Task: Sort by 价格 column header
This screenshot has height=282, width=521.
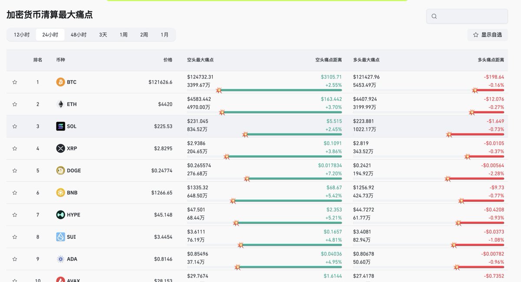Action: tap(168, 60)
